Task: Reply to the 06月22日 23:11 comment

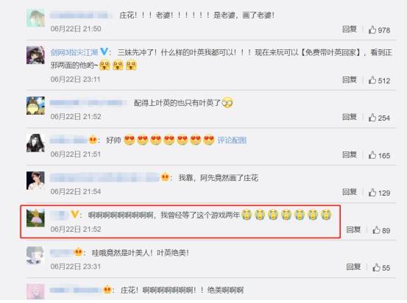Action: (x=350, y=79)
